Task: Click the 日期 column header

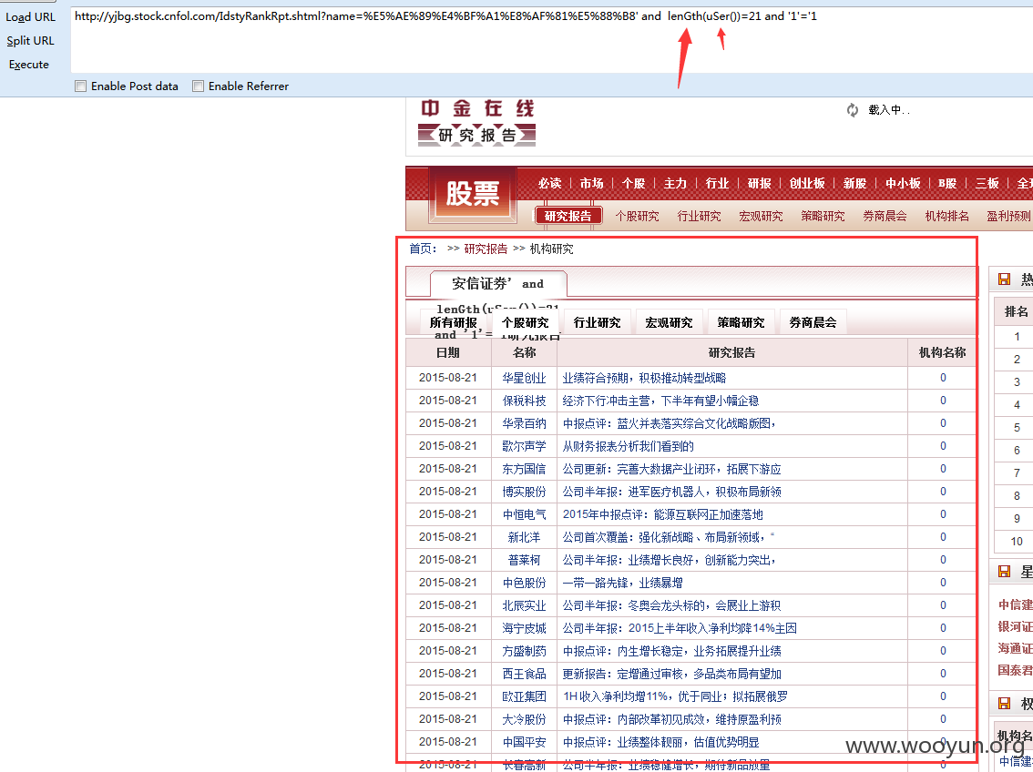Action: pyautogui.click(x=448, y=352)
